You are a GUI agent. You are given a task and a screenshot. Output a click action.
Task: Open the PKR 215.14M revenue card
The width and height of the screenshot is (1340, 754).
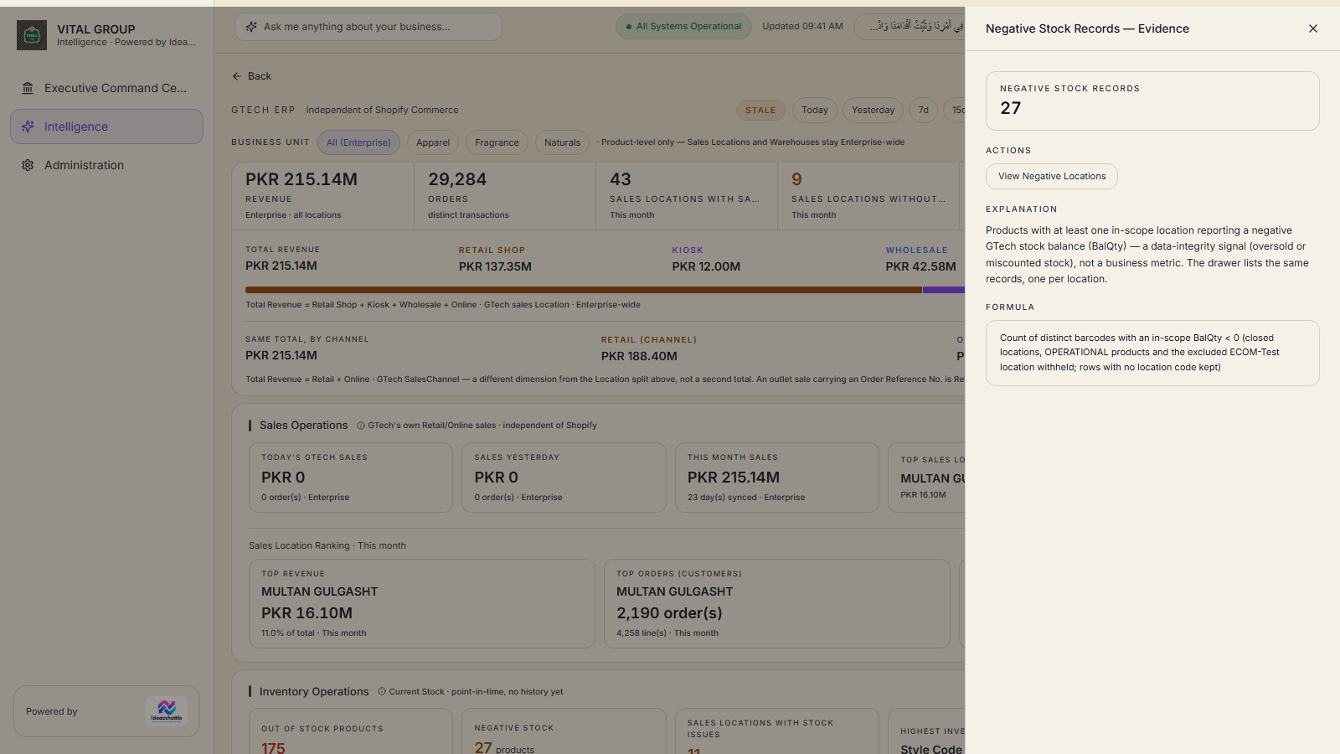[322, 196]
